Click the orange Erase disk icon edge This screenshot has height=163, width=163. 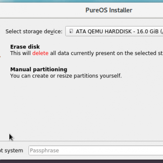coord(0,56)
